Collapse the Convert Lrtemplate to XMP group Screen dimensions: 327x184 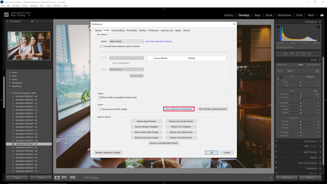coord(10,93)
